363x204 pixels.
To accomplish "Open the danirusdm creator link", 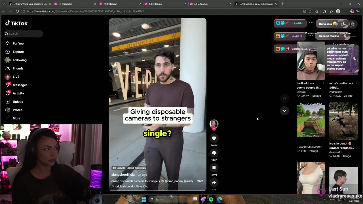I will (x=336, y=152).
